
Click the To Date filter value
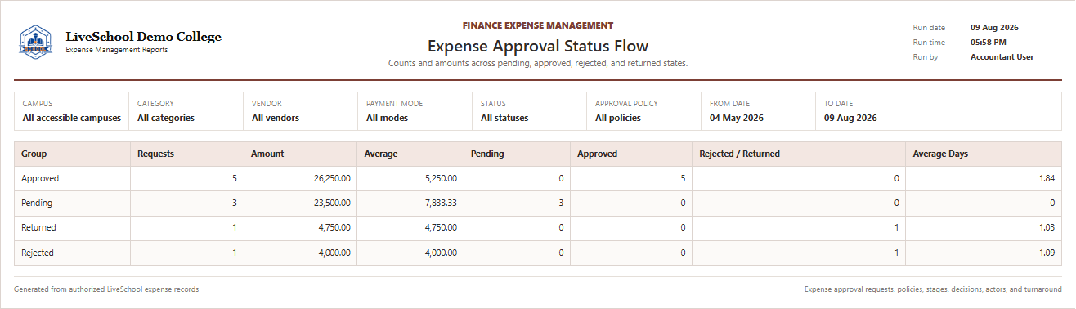pyautogui.click(x=850, y=118)
